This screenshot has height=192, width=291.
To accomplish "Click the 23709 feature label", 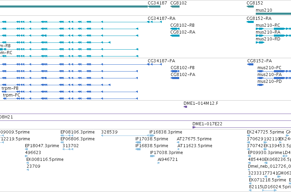I will 34,166.
